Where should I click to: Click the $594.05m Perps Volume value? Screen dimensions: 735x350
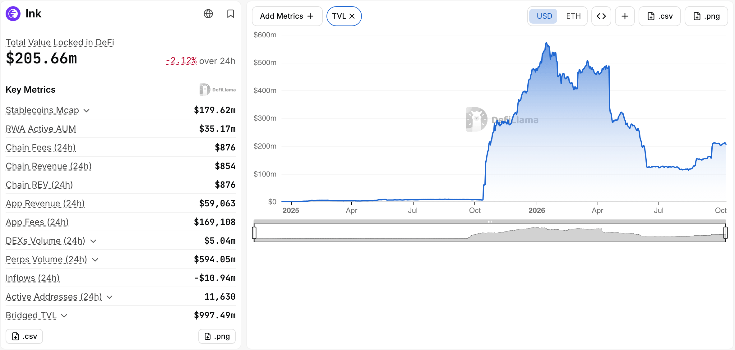[x=215, y=260]
